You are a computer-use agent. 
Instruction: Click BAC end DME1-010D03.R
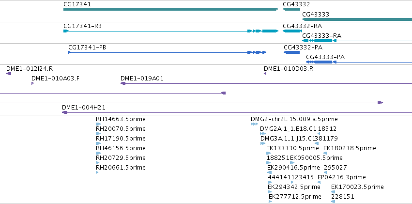[265, 74]
